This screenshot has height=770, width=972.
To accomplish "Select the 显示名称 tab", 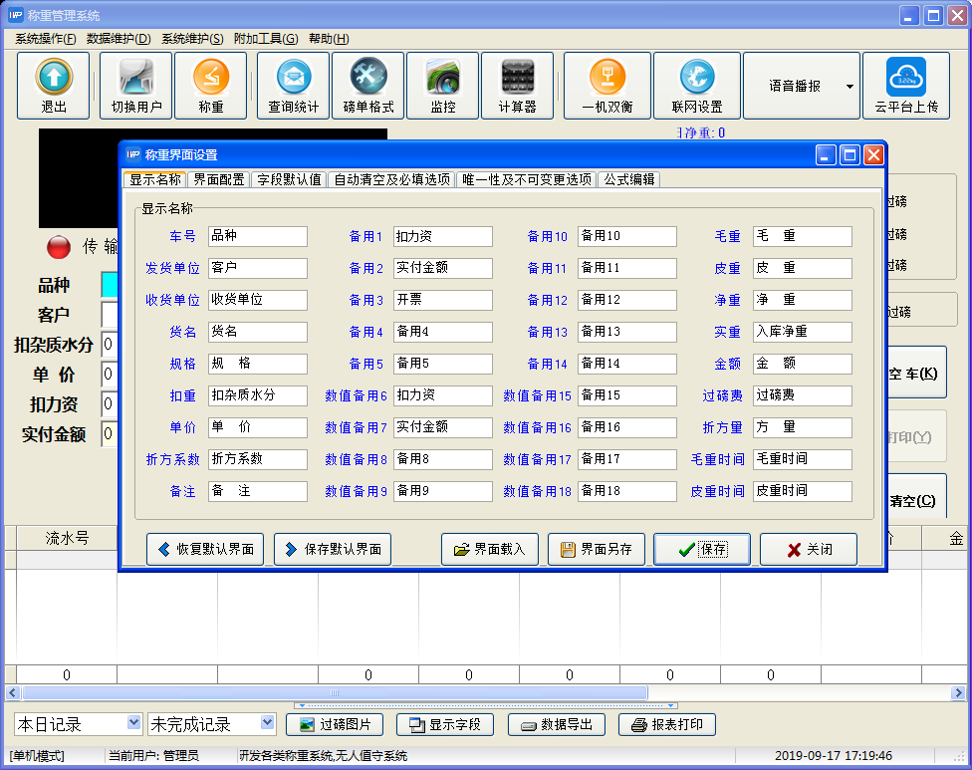I will pos(155,179).
